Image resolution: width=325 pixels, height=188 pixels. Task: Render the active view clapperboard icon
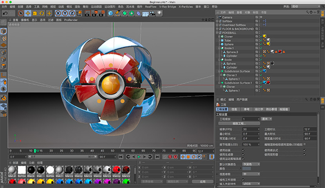[x=88, y=13]
